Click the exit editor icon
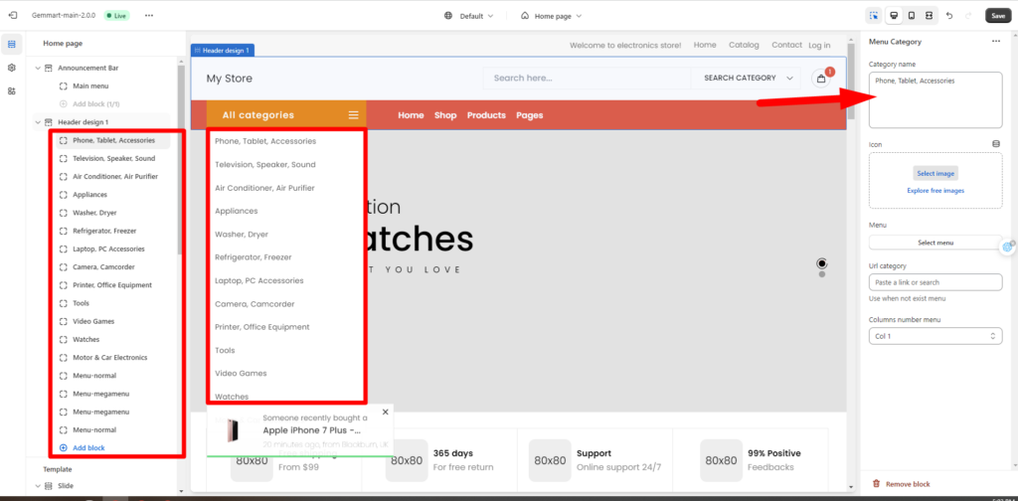This screenshot has width=1018, height=501. pos(12,15)
